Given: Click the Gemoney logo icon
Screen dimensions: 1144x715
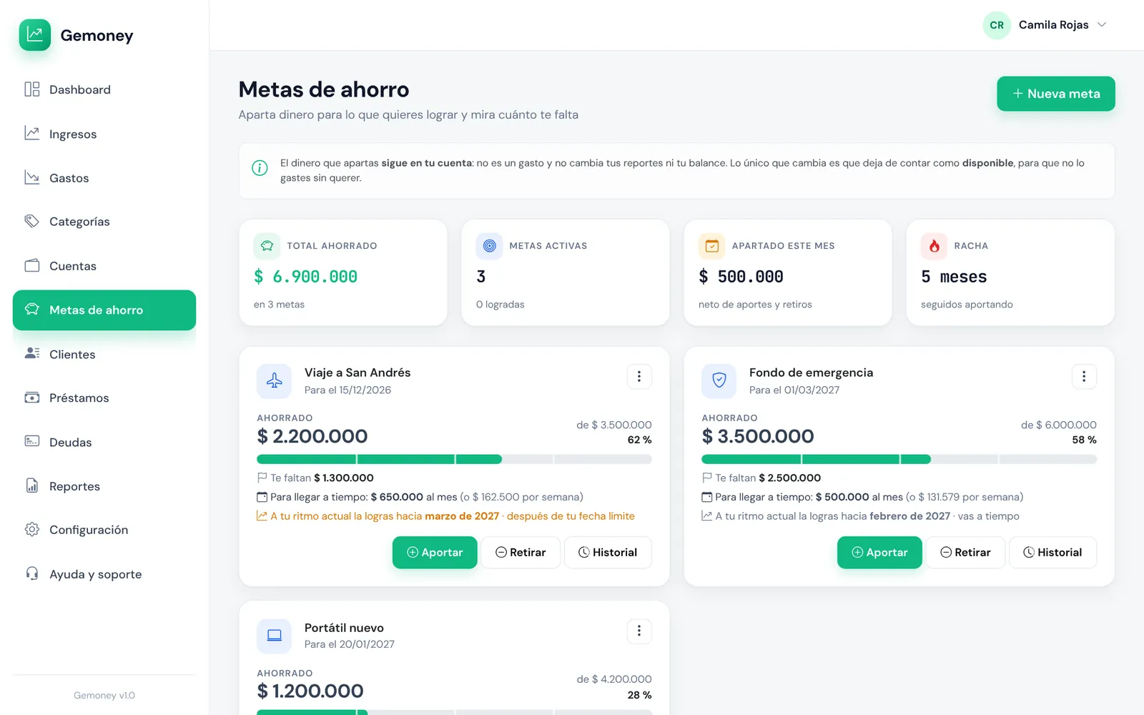Looking at the screenshot, I should 34,35.
